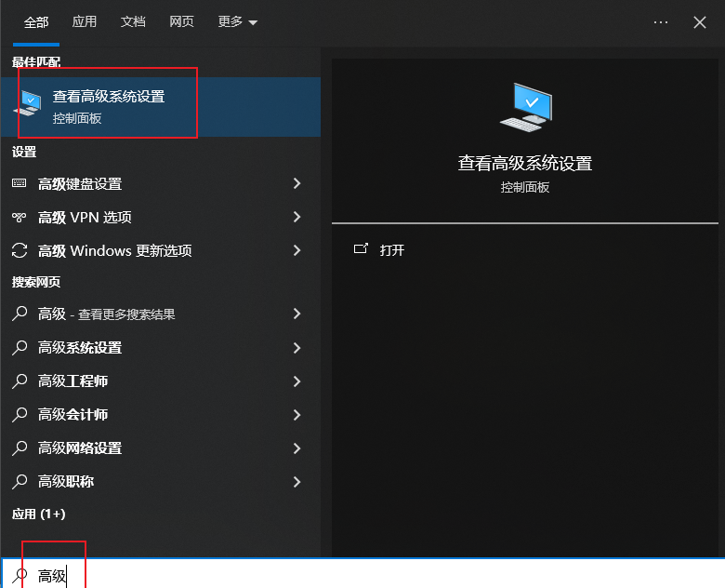Viewport: 725px width, 588px height.
Task: Choose 高级职称 web search suggestion
Action: point(66,482)
